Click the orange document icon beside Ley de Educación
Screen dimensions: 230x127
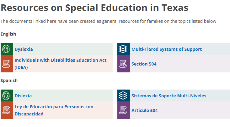(x=6, y=110)
